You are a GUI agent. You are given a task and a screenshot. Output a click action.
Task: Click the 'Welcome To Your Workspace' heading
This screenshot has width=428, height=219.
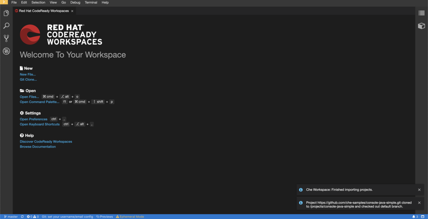(73, 55)
